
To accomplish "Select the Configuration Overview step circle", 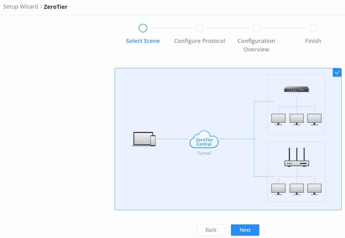I will (x=256, y=28).
